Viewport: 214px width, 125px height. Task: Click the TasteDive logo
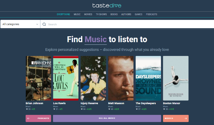click(107, 6)
